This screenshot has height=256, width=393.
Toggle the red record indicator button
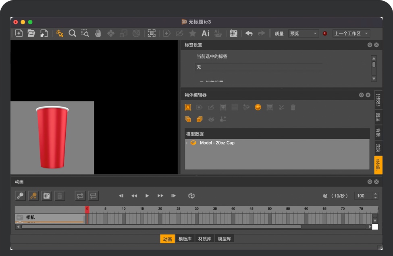coord(325,34)
